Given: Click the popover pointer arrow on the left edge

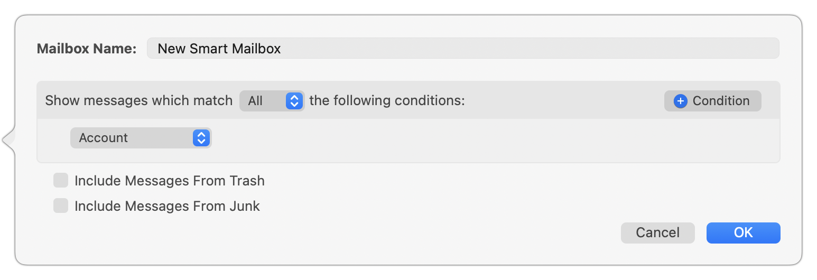Looking at the screenshot, I should (x=8, y=141).
